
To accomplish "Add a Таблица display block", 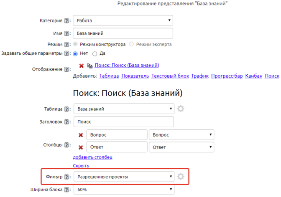I will 108,76.
